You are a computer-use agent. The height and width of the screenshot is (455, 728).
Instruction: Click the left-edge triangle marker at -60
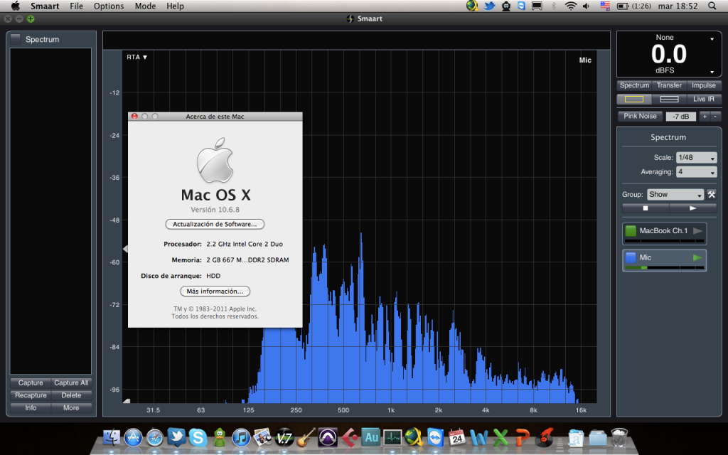click(x=125, y=250)
